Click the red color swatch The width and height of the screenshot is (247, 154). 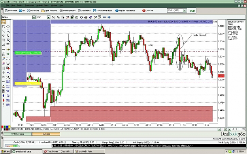2,127
